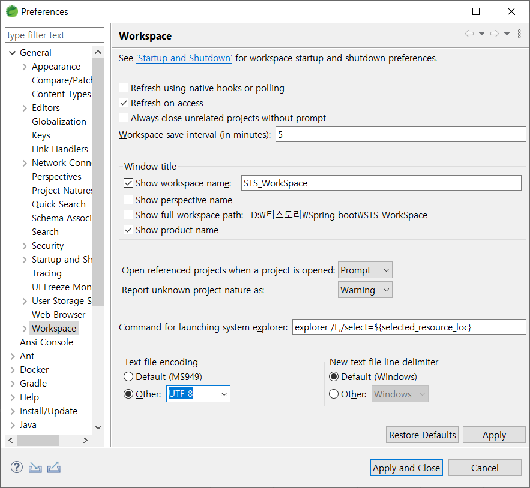Expand the Editors tree node

(x=25, y=108)
